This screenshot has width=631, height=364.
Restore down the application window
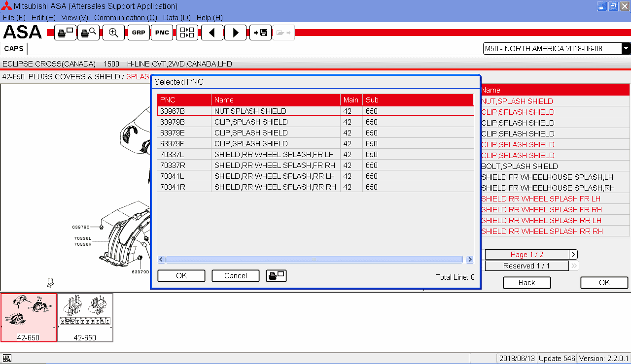[613, 6]
